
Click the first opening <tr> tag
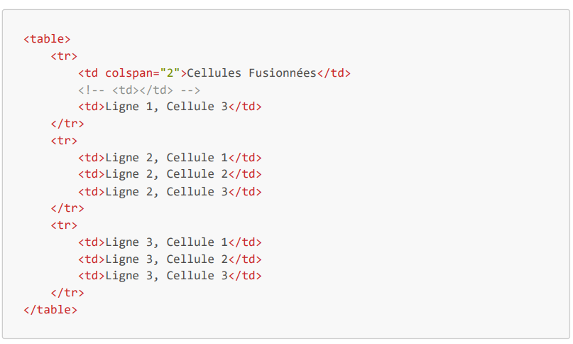pyautogui.click(x=64, y=56)
